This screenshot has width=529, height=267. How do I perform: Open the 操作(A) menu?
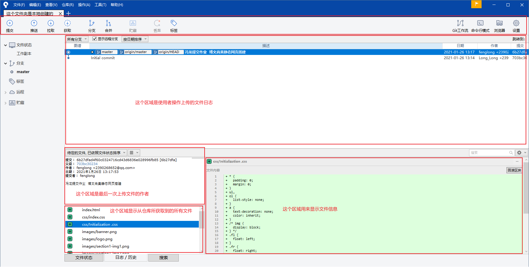pyautogui.click(x=84, y=5)
